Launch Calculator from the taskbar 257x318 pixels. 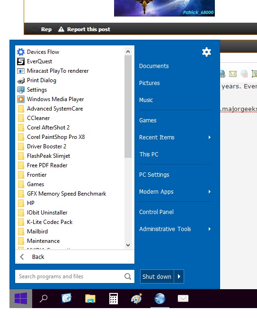[114, 299]
